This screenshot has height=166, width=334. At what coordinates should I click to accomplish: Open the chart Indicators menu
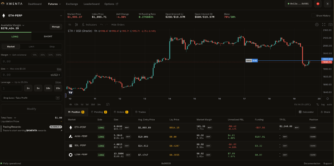coord(89,25)
